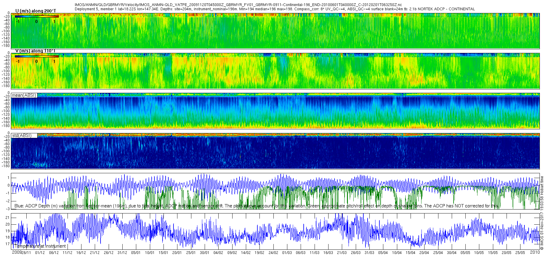Click the -3 tick on depth variation axis
This screenshot has height=257, width=545.
pos(8,209)
